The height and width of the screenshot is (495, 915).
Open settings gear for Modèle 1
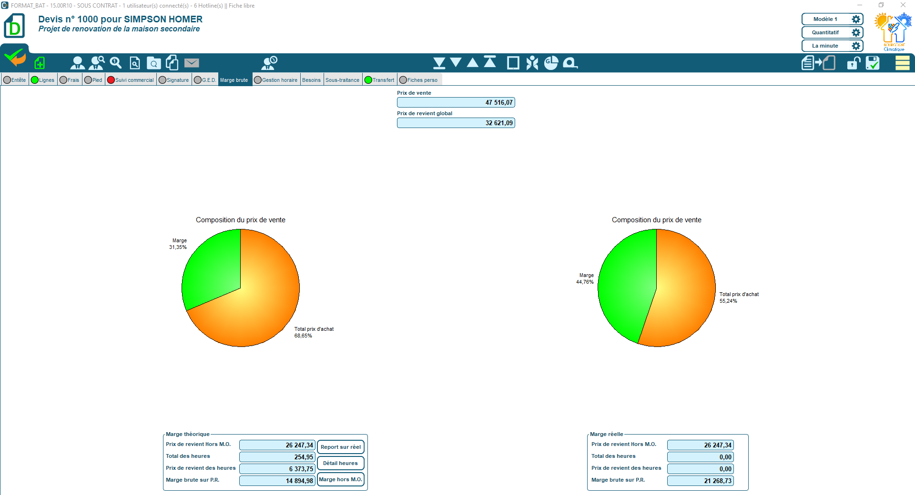pyautogui.click(x=856, y=19)
